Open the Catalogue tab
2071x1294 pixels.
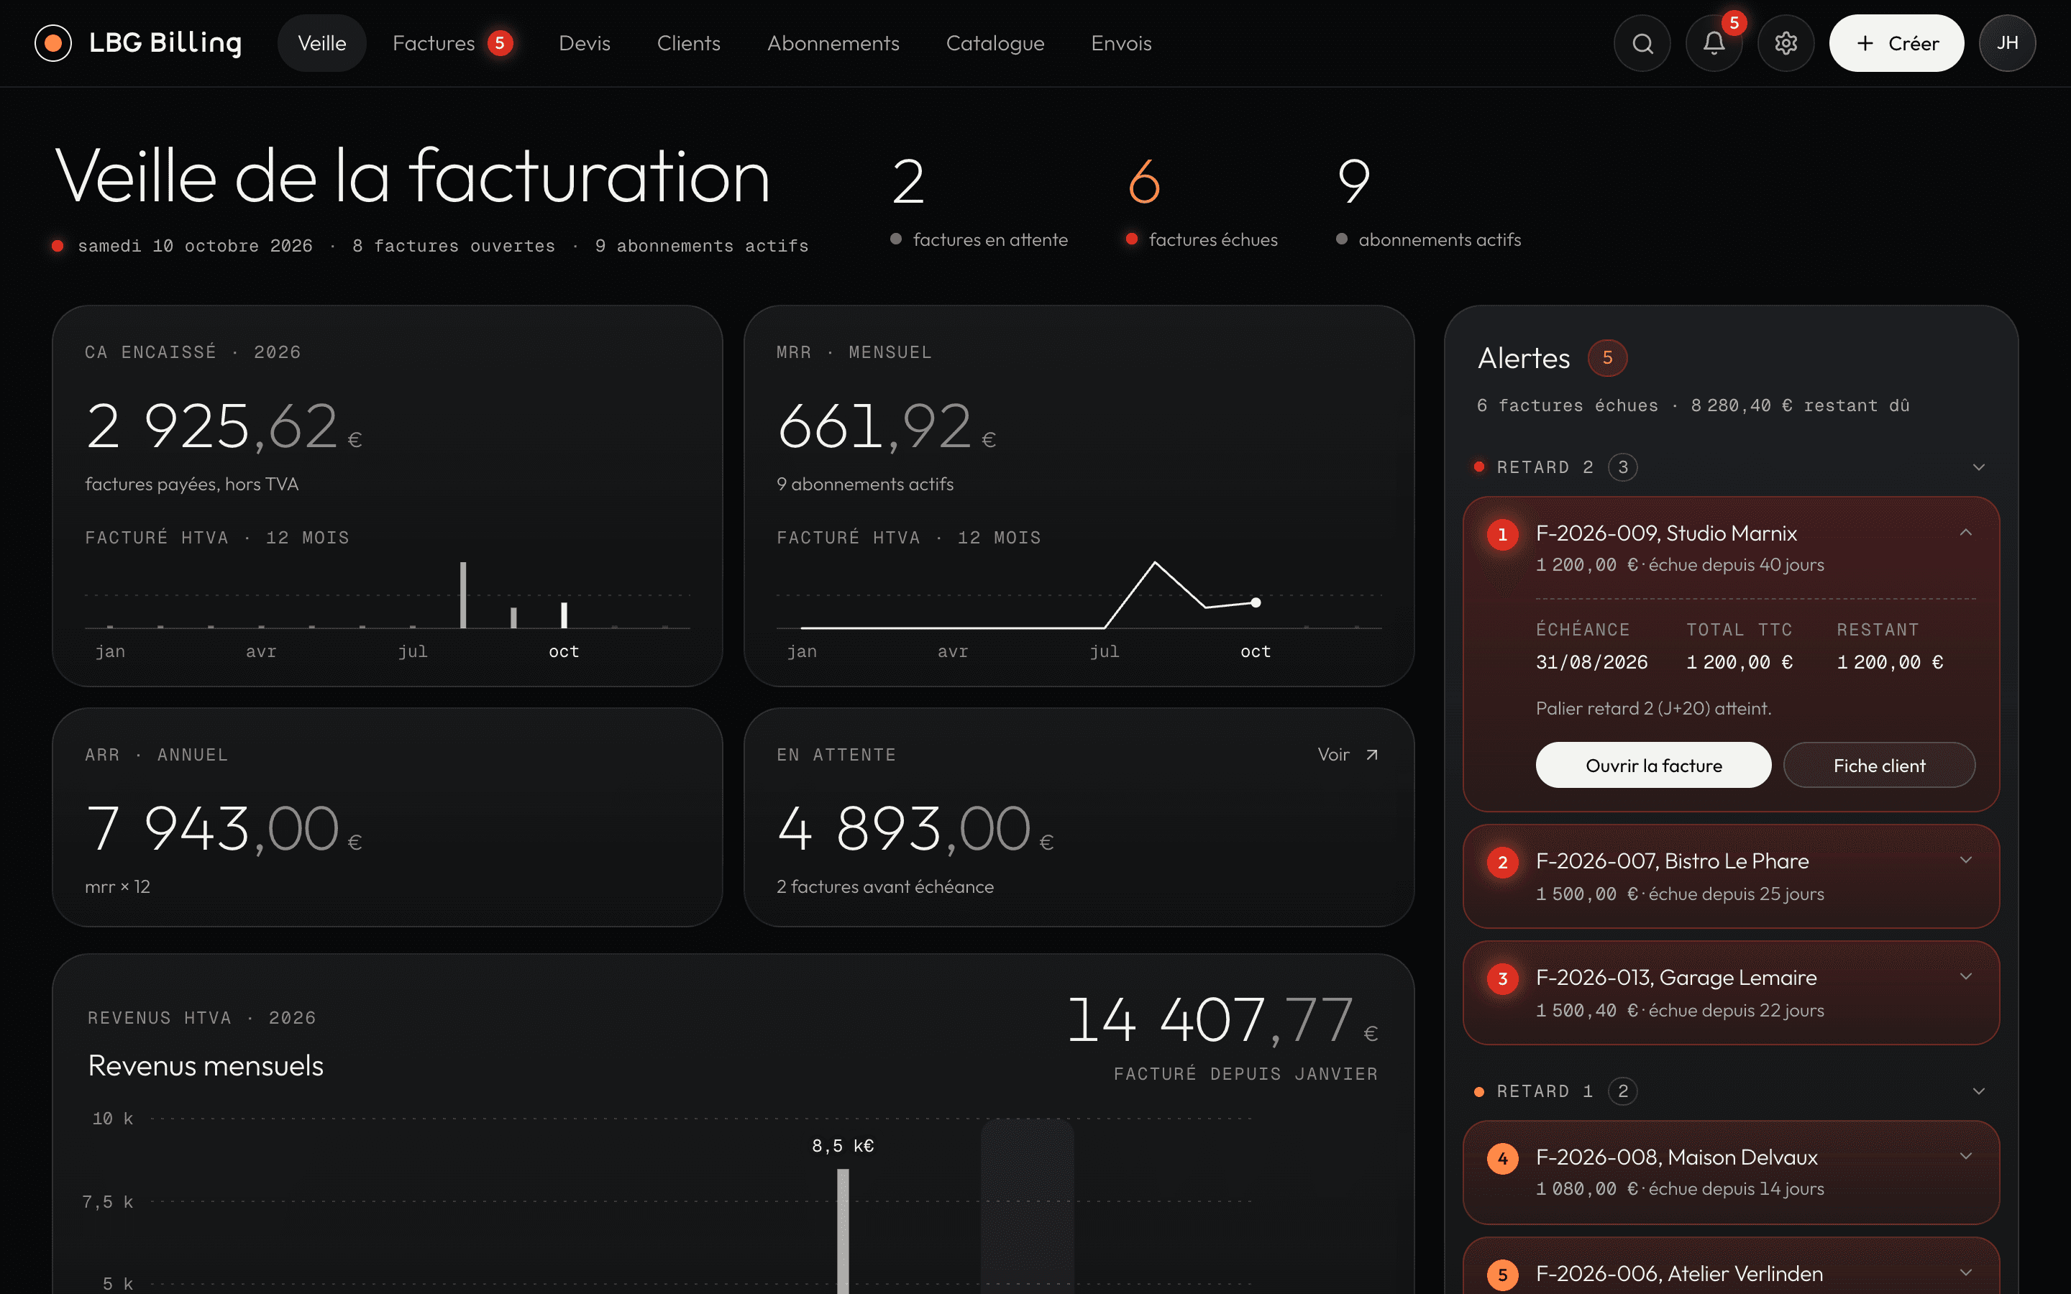[x=995, y=43]
